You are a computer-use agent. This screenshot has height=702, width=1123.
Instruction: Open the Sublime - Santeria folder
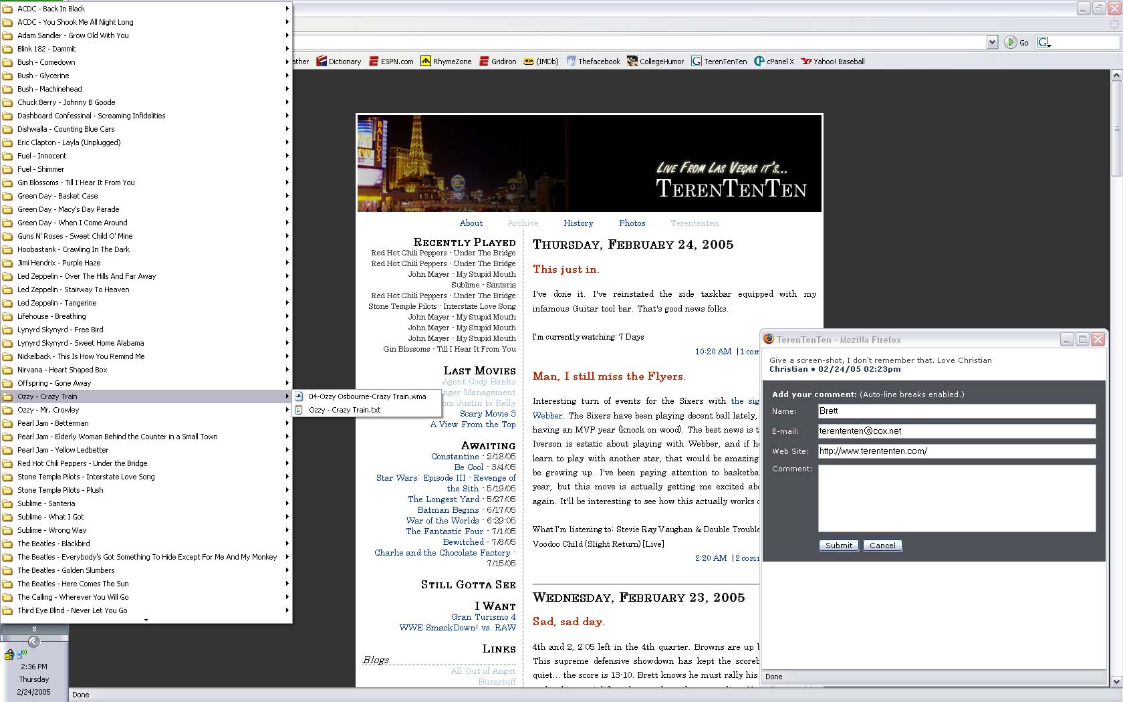click(x=146, y=503)
